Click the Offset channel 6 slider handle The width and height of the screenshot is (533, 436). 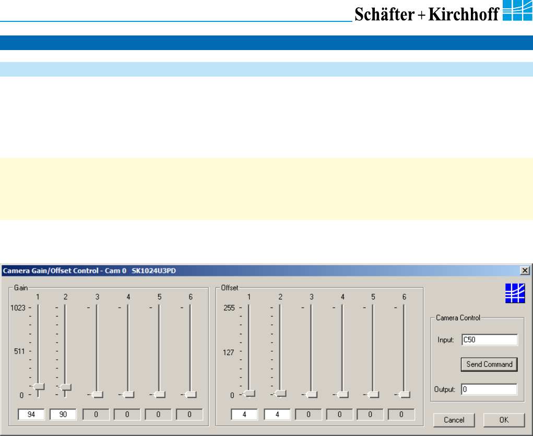tap(404, 395)
